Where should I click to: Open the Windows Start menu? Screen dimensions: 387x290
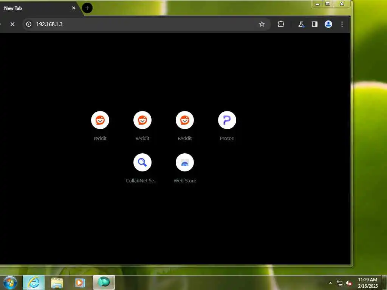click(10, 282)
